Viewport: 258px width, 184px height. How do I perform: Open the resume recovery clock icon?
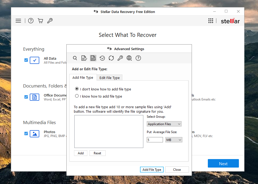point(102,58)
